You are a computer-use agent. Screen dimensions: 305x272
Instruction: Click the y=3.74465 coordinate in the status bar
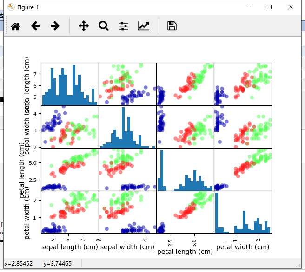[x=58, y=264]
